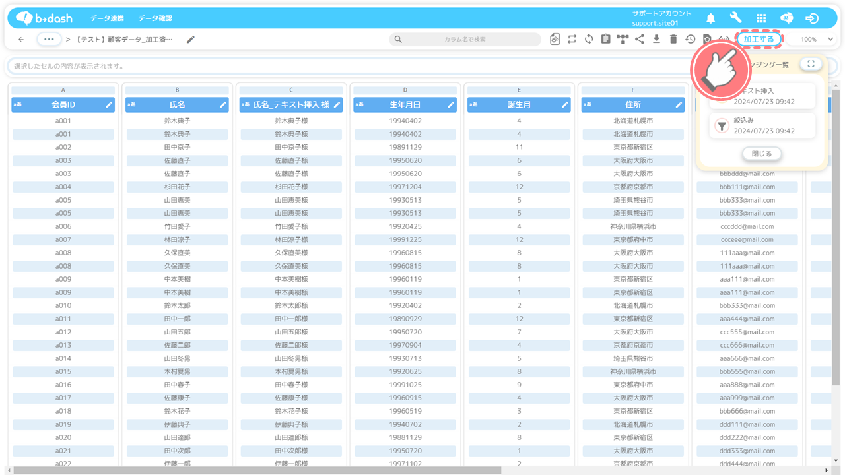Click cell 神奈川県横浜市 in a006 row
Screen dimensions: 845x475
click(x=632, y=226)
